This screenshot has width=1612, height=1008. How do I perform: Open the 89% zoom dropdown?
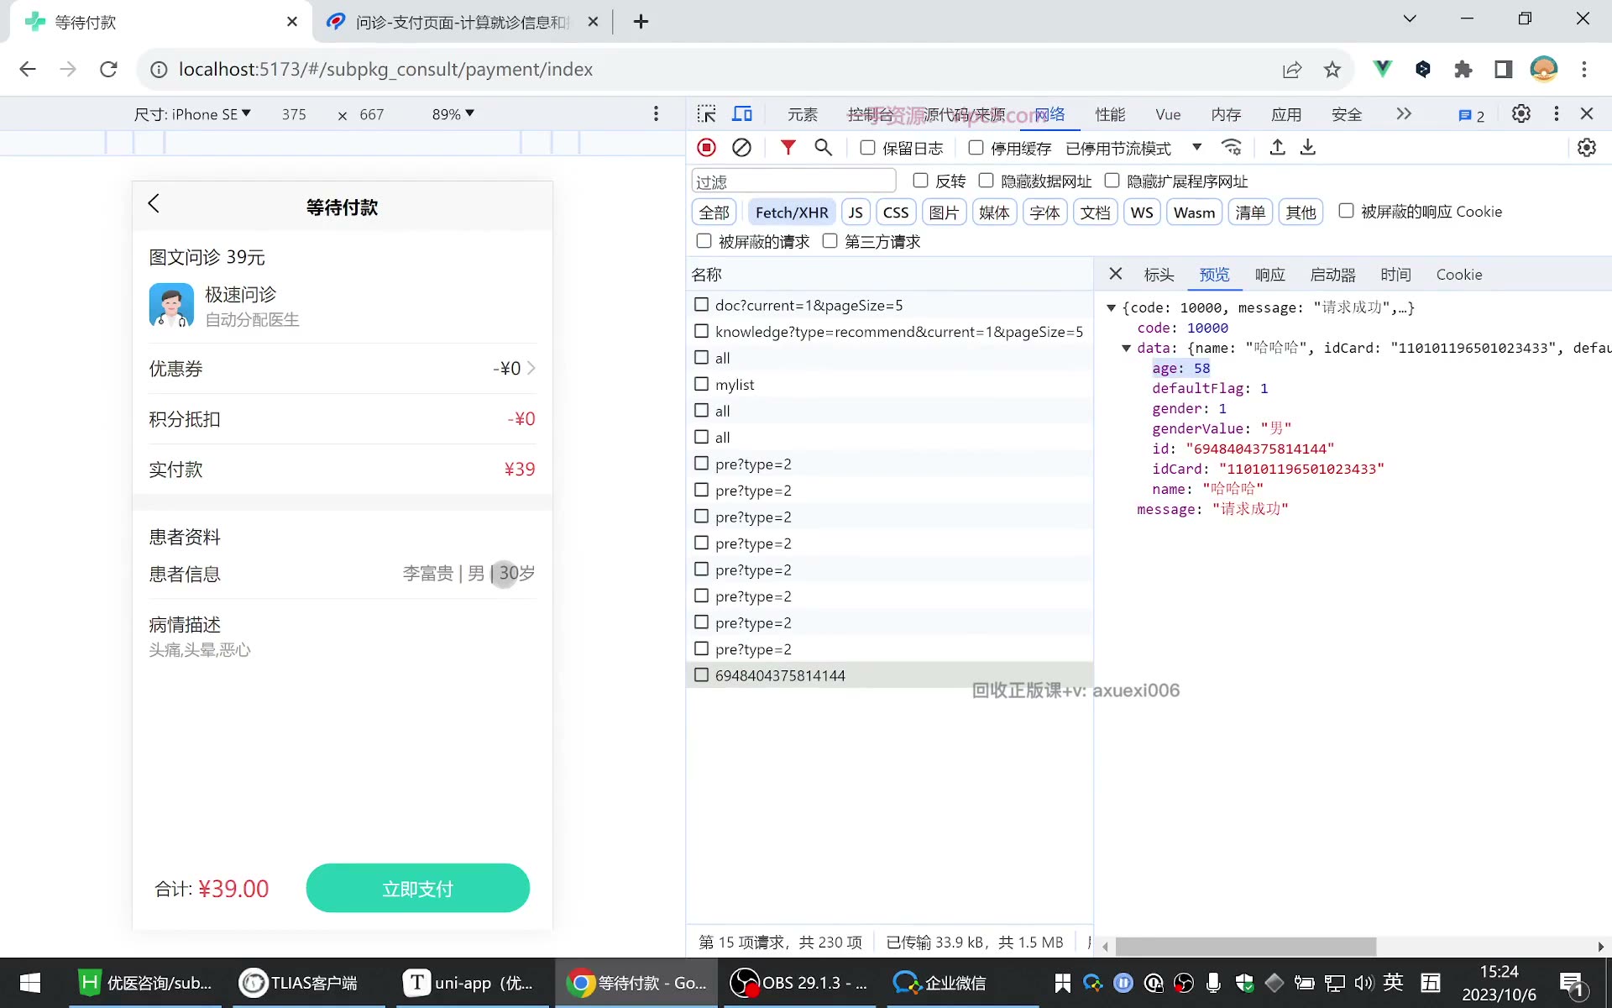point(453,114)
